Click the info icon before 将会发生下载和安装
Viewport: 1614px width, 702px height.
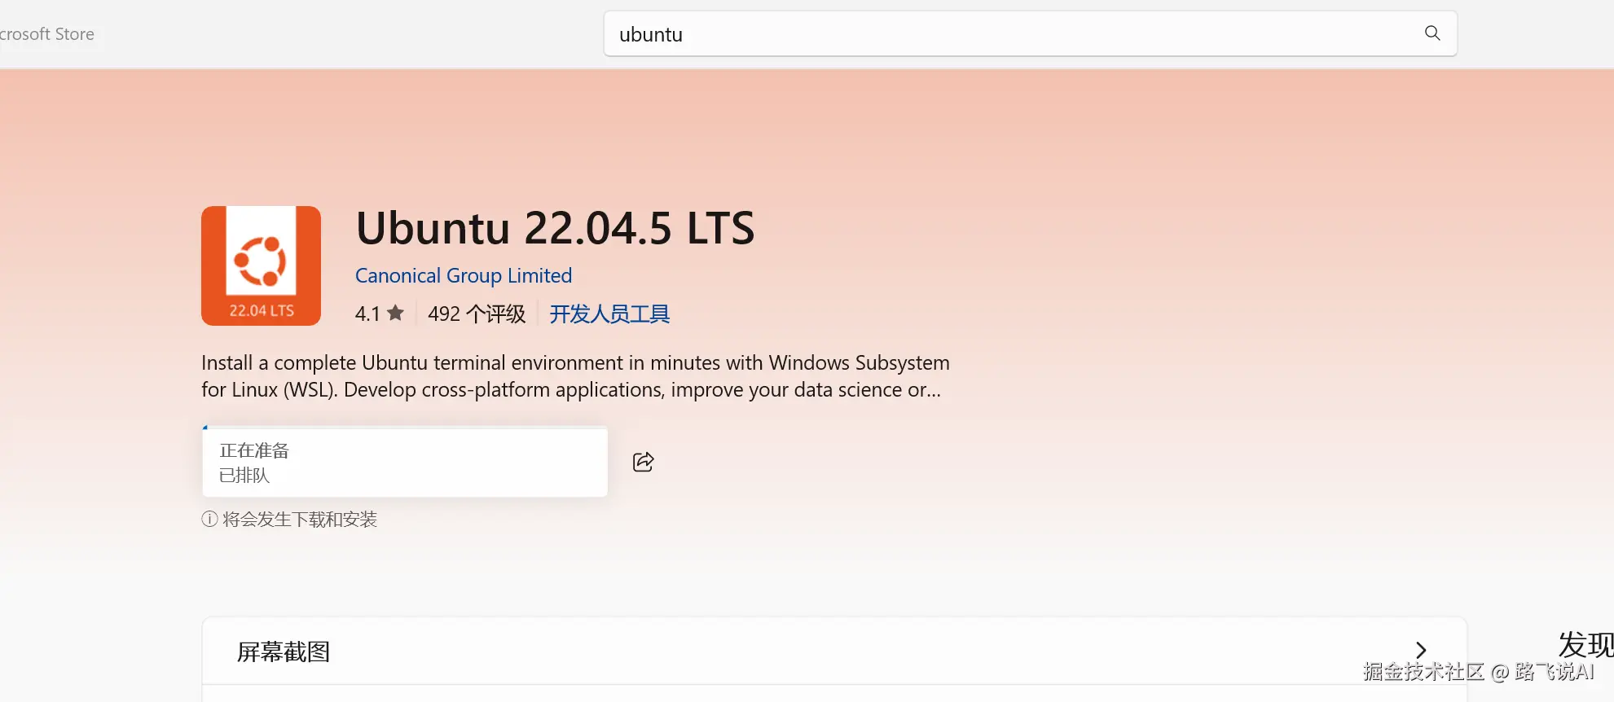click(209, 519)
